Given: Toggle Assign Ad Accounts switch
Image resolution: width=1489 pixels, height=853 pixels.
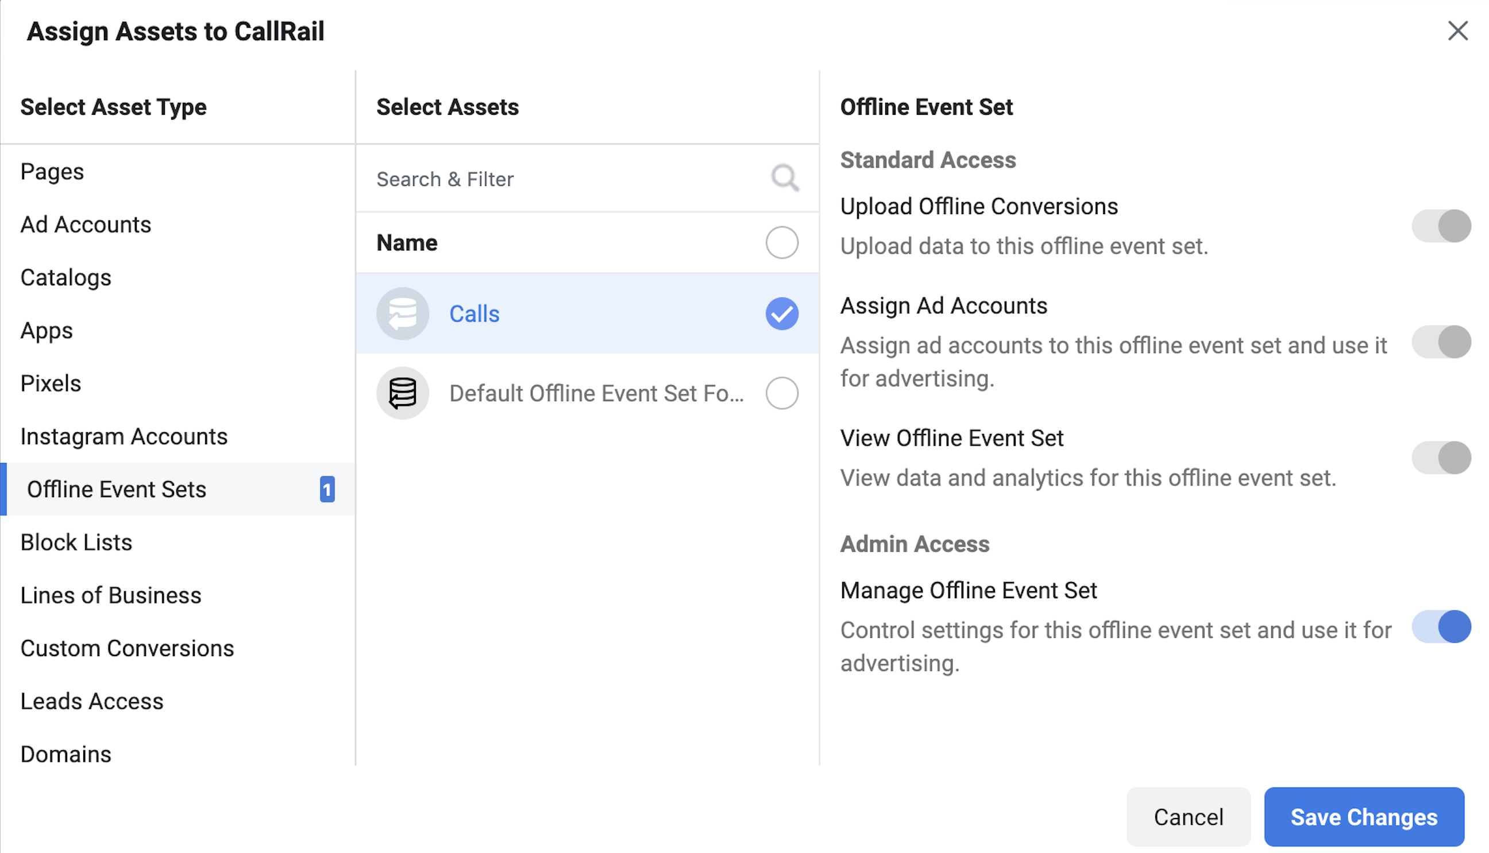Looking at the screenshot, I should 1441,342.
